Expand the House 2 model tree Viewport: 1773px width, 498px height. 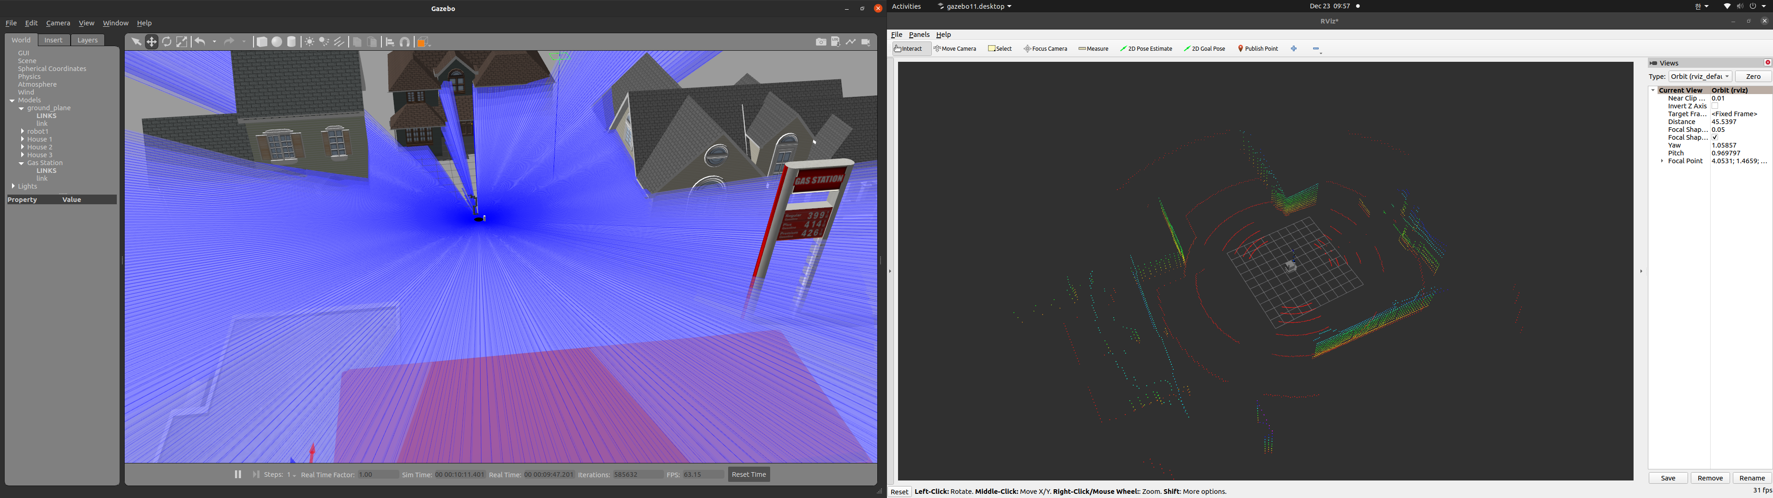point(23,147)
